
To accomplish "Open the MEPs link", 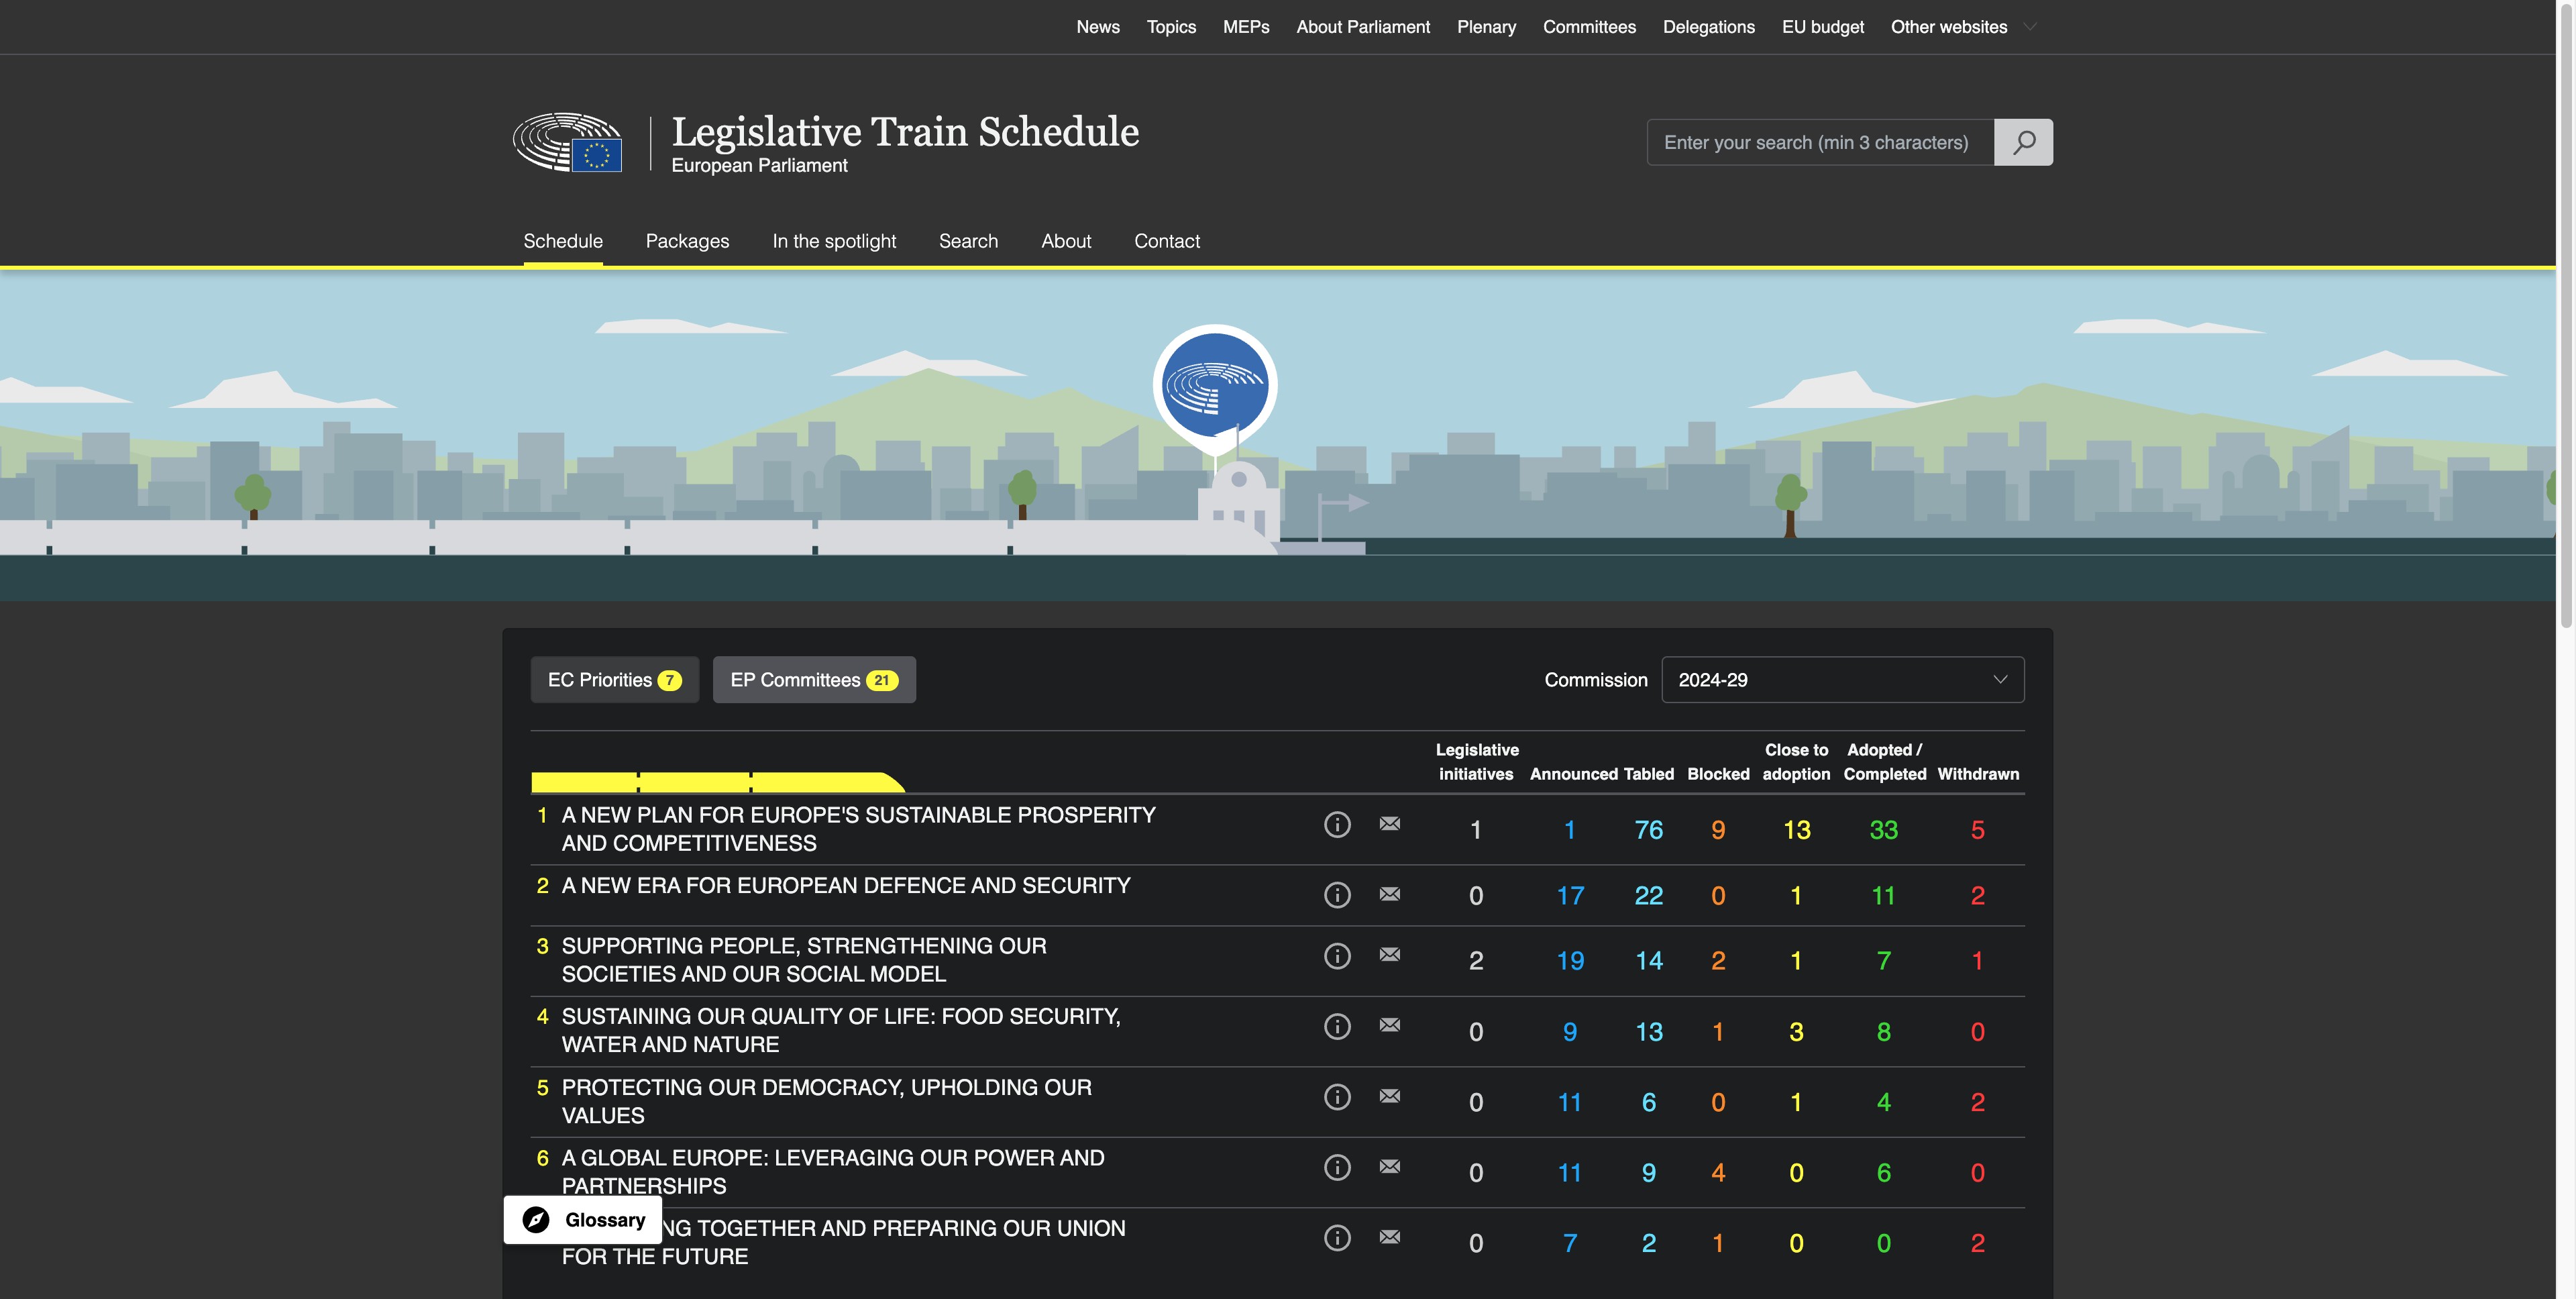I will point(1245,27).
